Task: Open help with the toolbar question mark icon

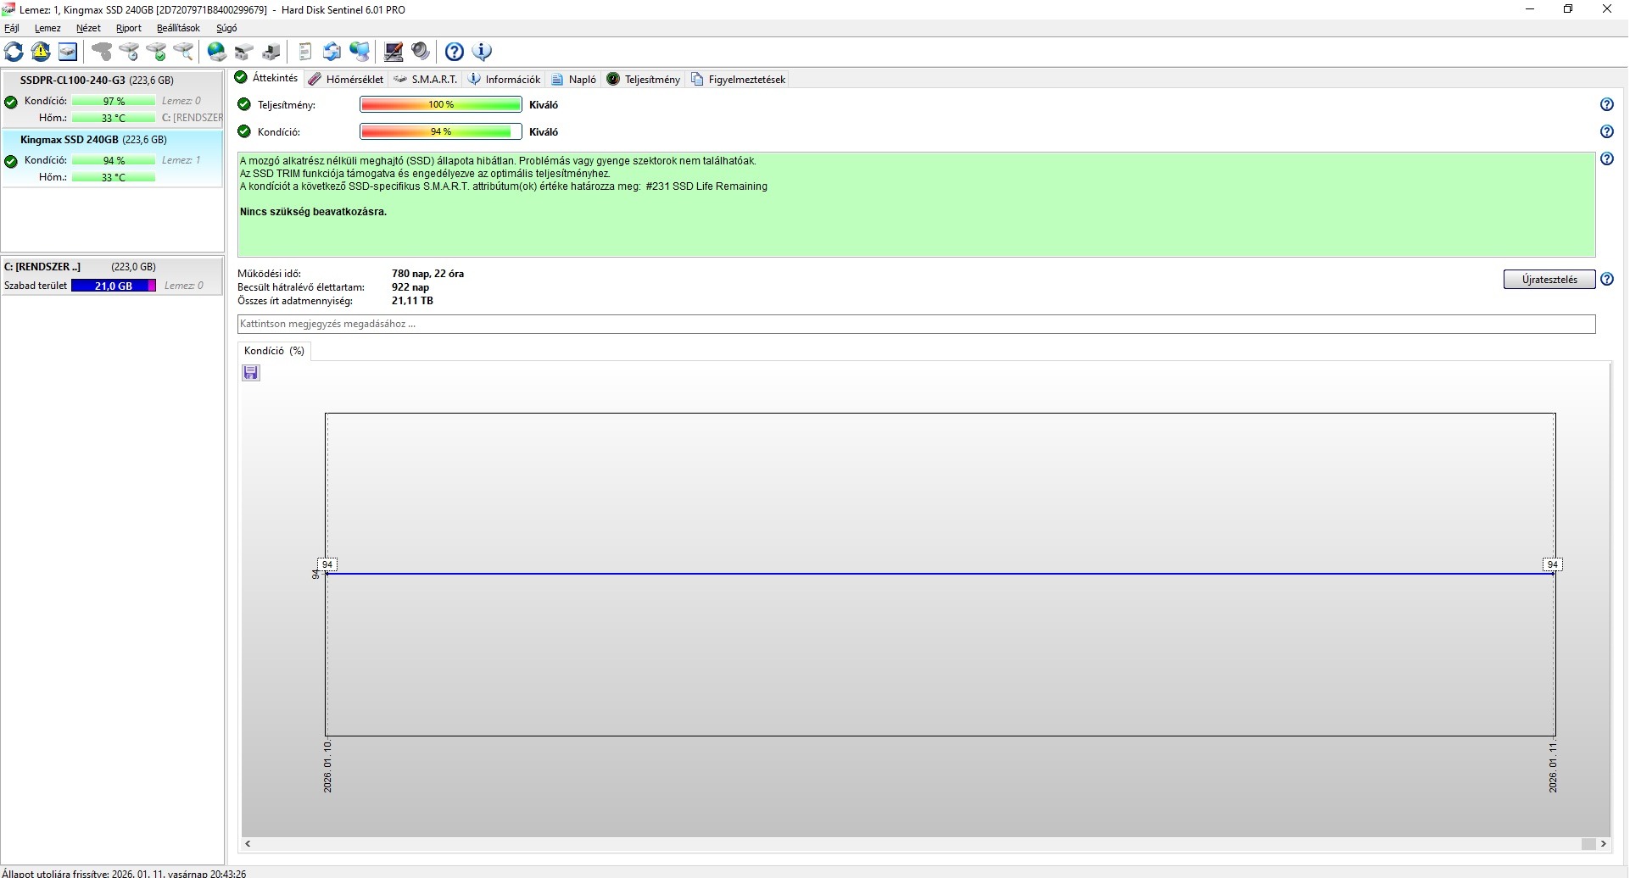Action: [x=455, y=52]
